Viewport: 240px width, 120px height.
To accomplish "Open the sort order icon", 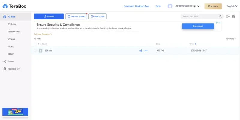I will (x=227, y=16).
